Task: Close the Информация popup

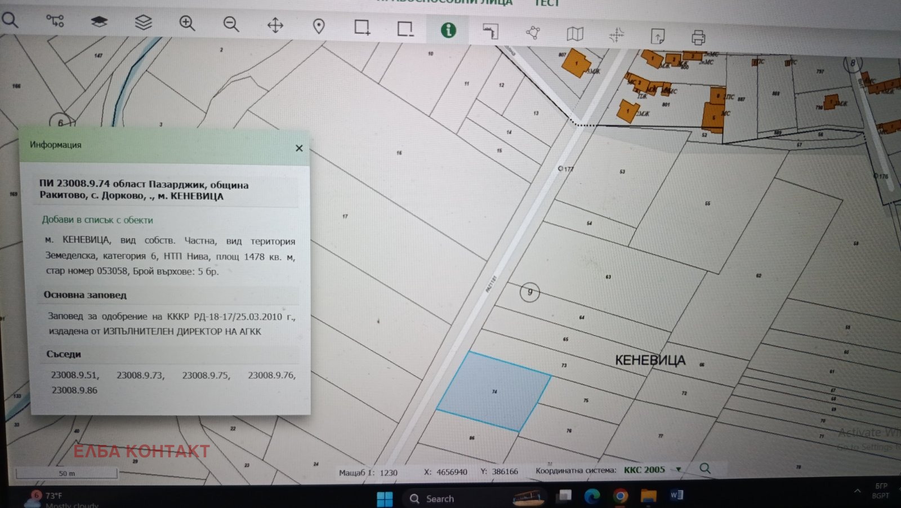Action: click(299, 148)
